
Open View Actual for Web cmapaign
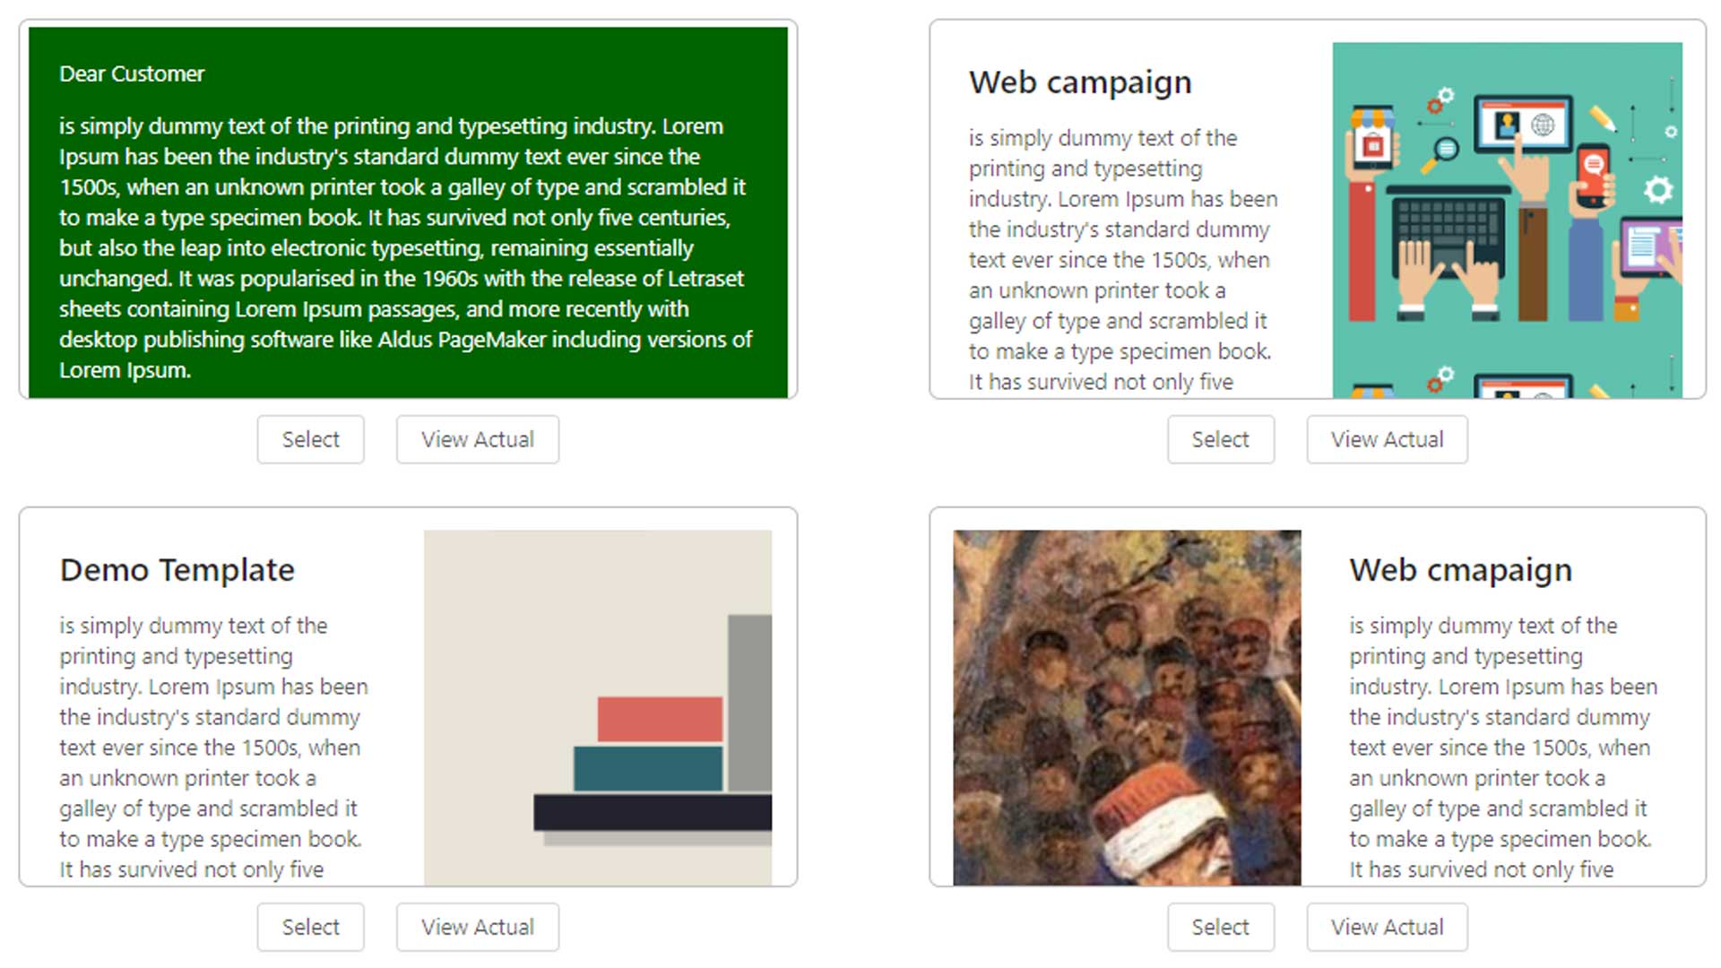[x=1387, y=927]
